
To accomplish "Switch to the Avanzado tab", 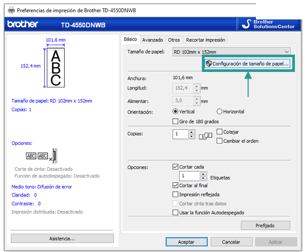I will point(152,40).
